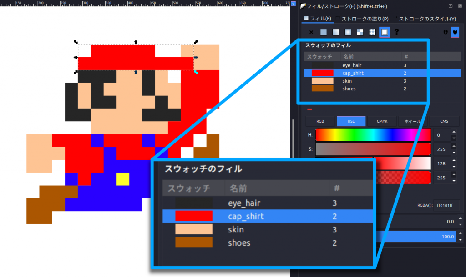Increase the saturation value with up arrow
Screen dimensions: 466x277
coord(454,146)
